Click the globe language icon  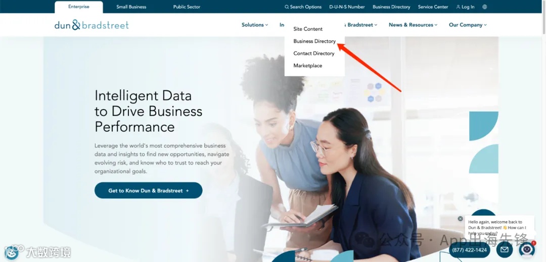[485, 7]
